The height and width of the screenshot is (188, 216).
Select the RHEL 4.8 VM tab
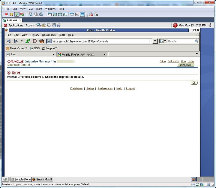click(12, 20)
